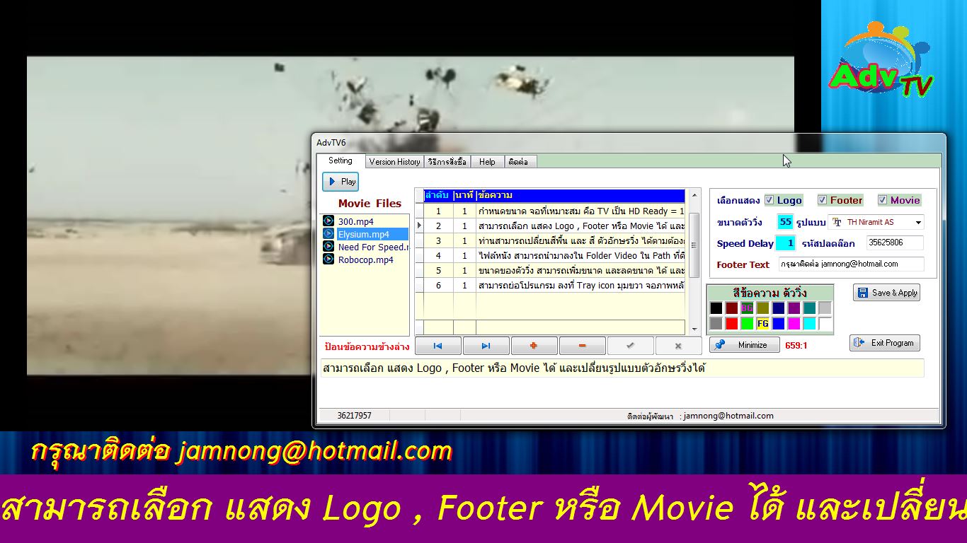This screenshot has height=543, width=967.
Task: Select message row 4 about Folder Video
Action: click(x=554, y=255)
